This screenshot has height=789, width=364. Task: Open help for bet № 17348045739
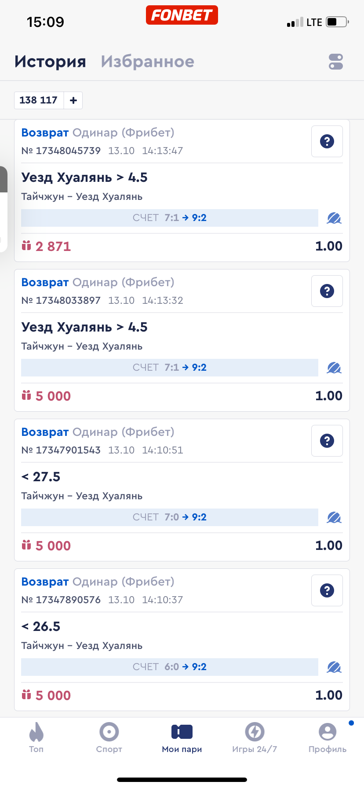pos(327,141)
